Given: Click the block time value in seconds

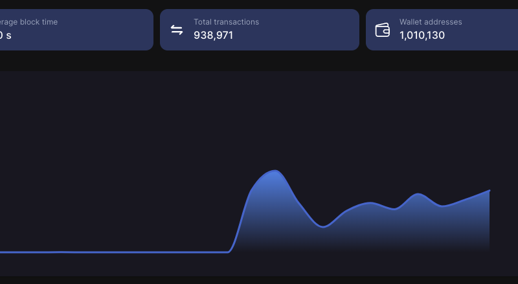Looking at the screenshot, I should click(x=5, y=36).
